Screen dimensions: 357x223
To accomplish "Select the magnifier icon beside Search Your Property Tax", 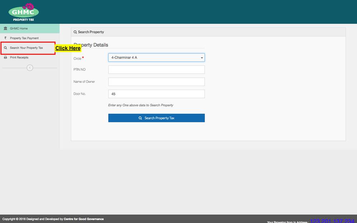I will coord(6,47).
